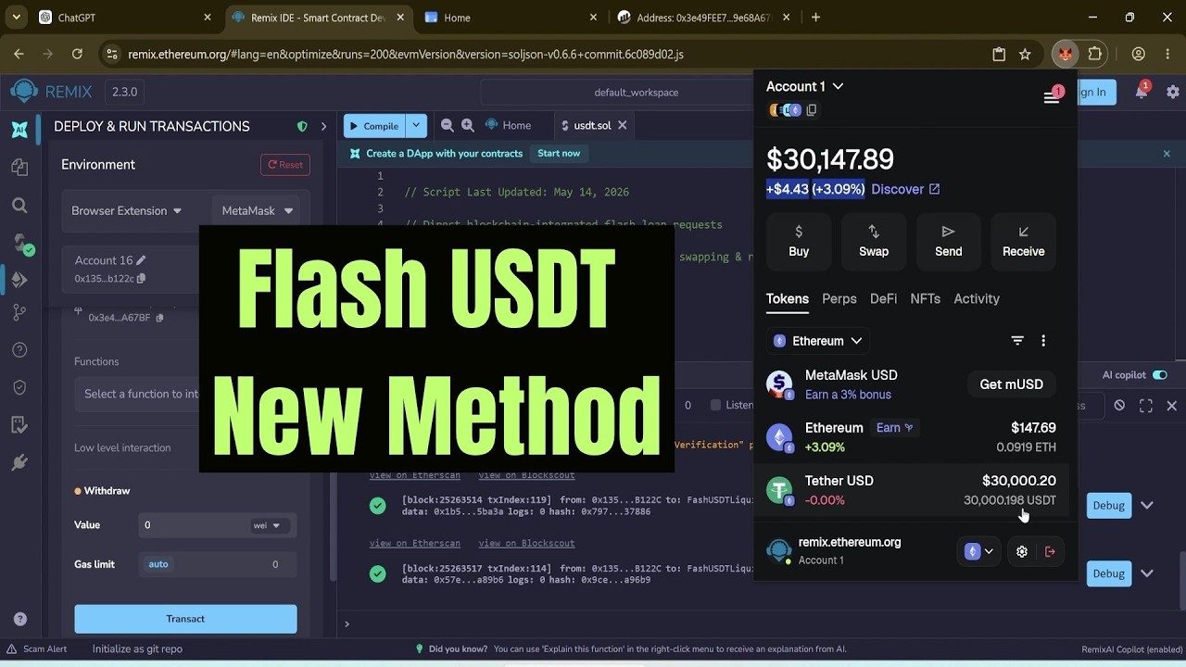This screenshot has width=1186, height=667.
Task: Open Deploy & run transactions sidebar icon
Action: (19, 279)
